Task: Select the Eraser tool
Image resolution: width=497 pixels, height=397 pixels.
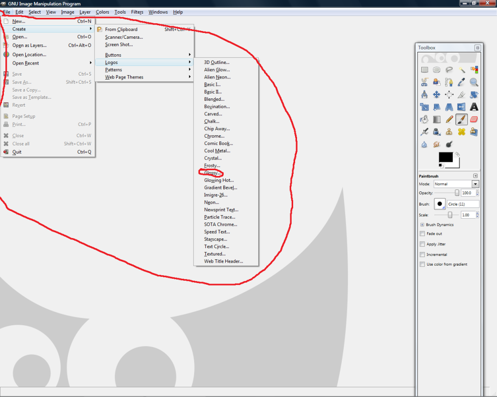Action: click(x=474, y=119)
